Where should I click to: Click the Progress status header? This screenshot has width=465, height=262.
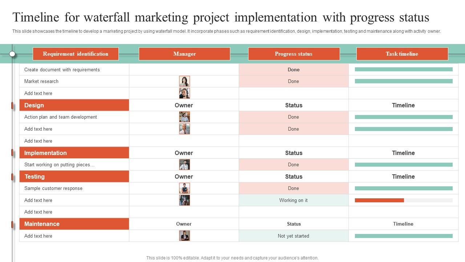(294, 53)
